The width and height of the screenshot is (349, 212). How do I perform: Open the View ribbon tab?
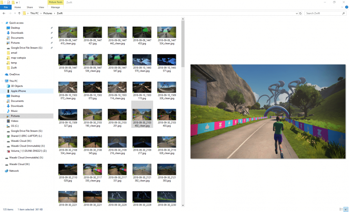click(41, 7)
